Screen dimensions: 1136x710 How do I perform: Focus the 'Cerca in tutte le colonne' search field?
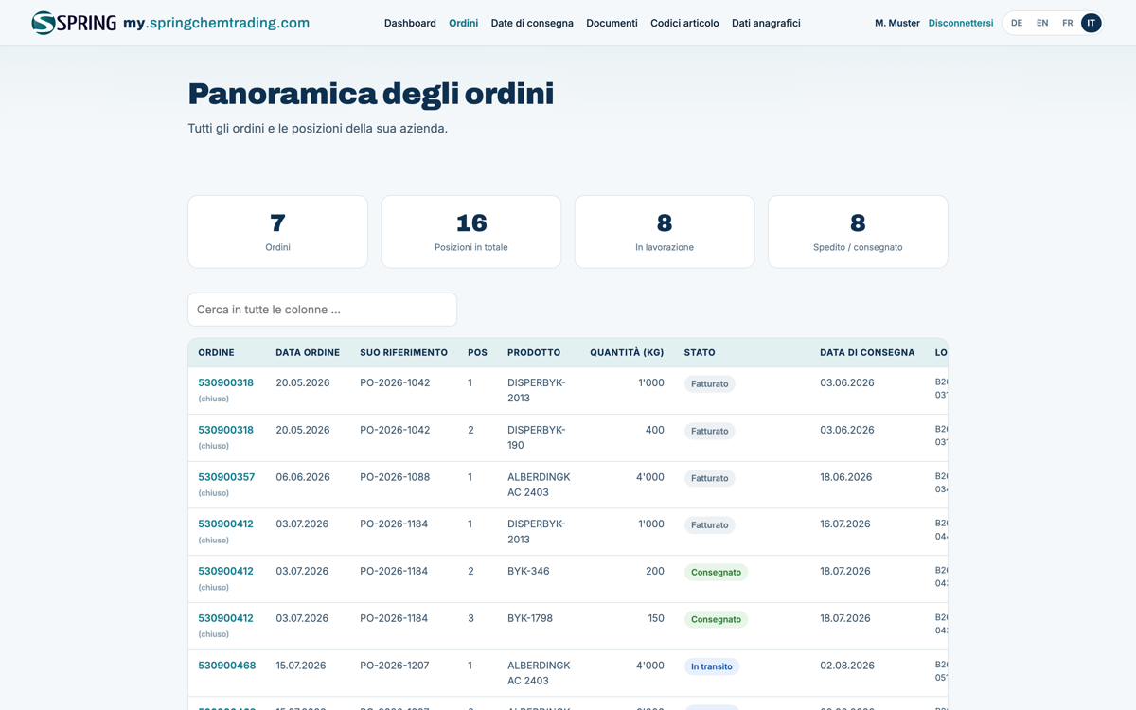322,310
